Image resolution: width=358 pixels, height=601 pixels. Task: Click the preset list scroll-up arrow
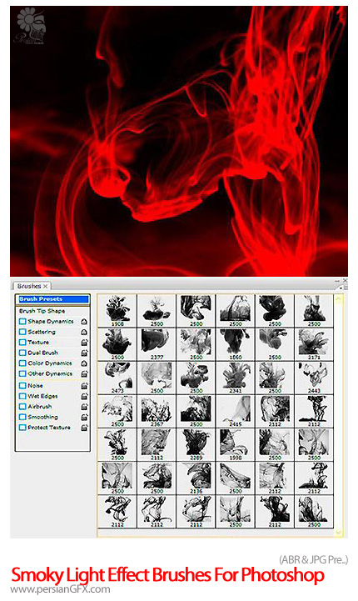click(x=338, y=300)
